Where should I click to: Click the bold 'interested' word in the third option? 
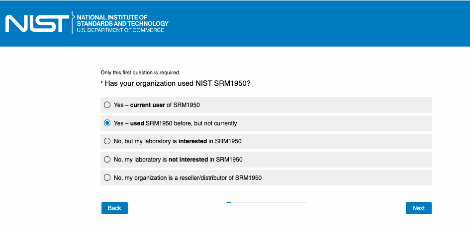[x=192, y=141]
